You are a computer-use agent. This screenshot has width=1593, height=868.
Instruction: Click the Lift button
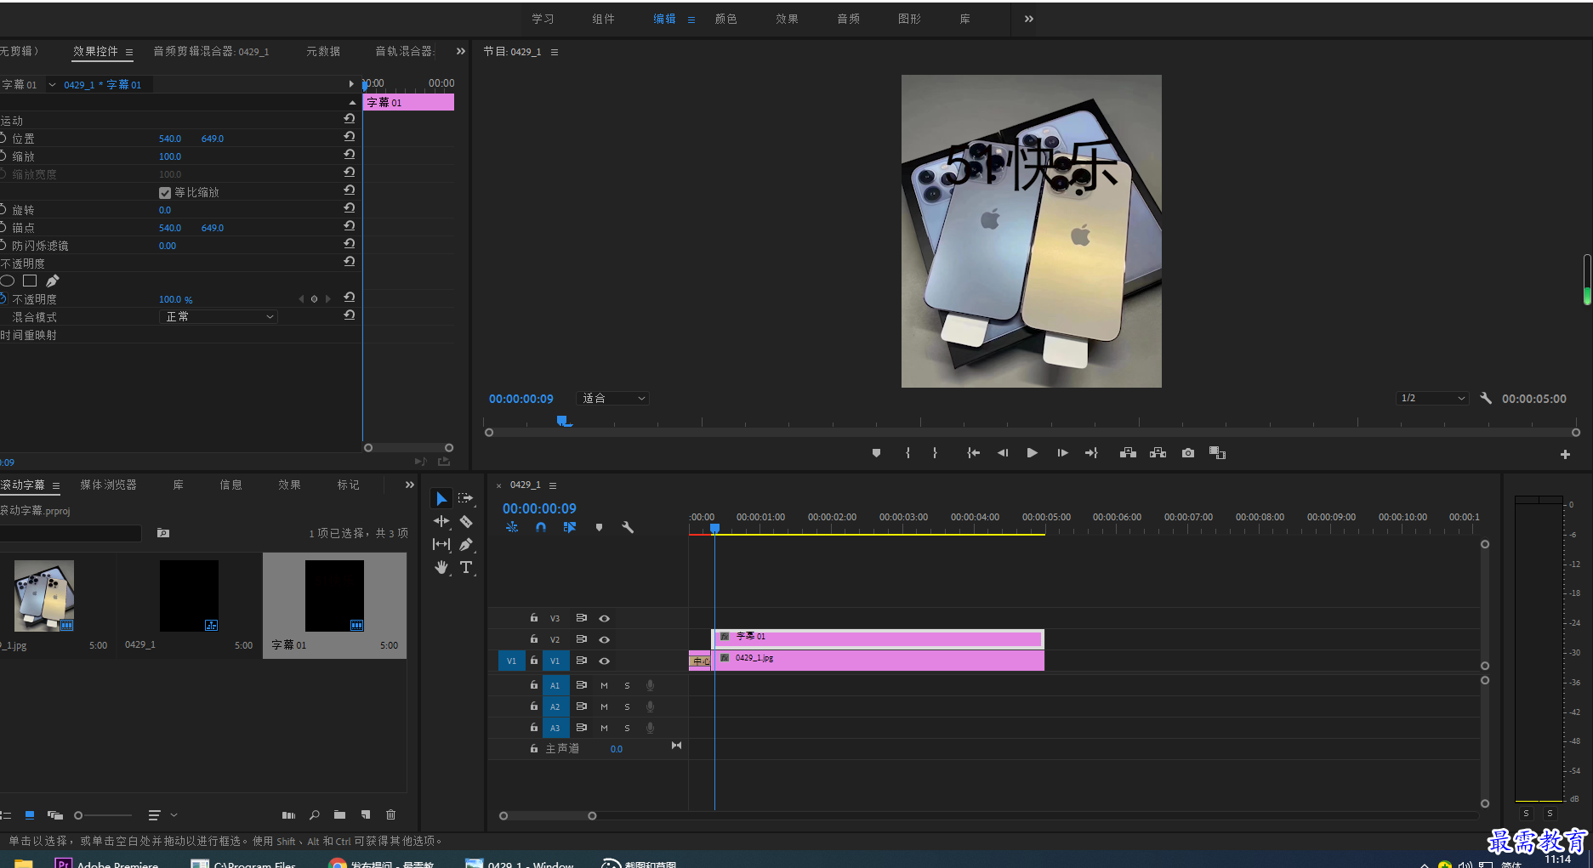point(1128,453)
